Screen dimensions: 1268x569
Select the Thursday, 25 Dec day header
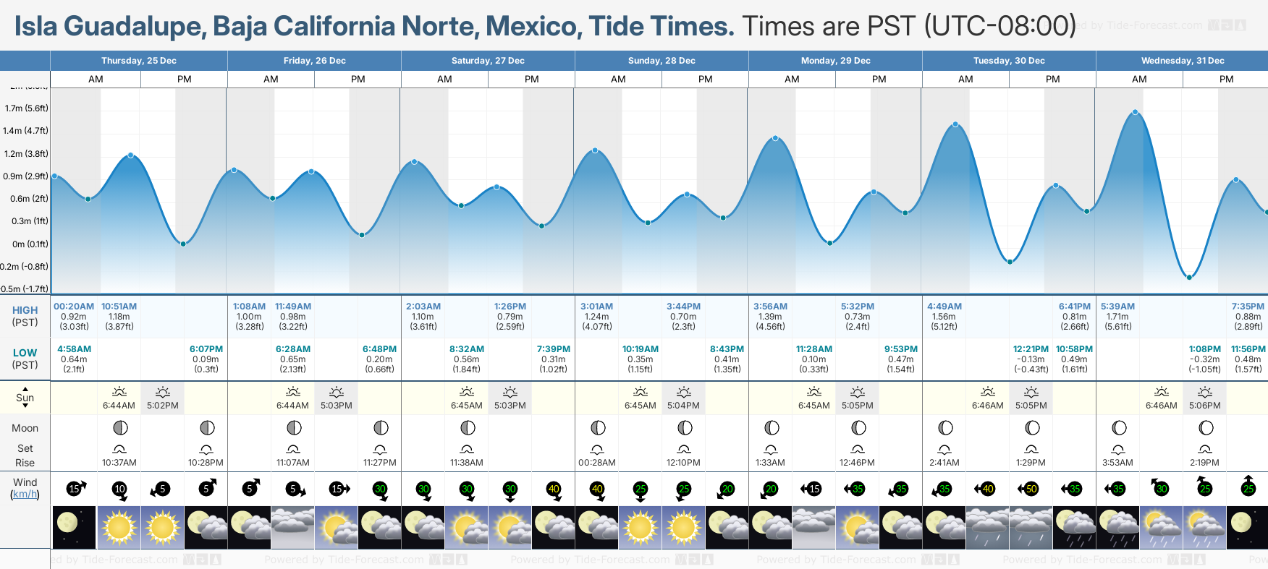click(139, 61)
